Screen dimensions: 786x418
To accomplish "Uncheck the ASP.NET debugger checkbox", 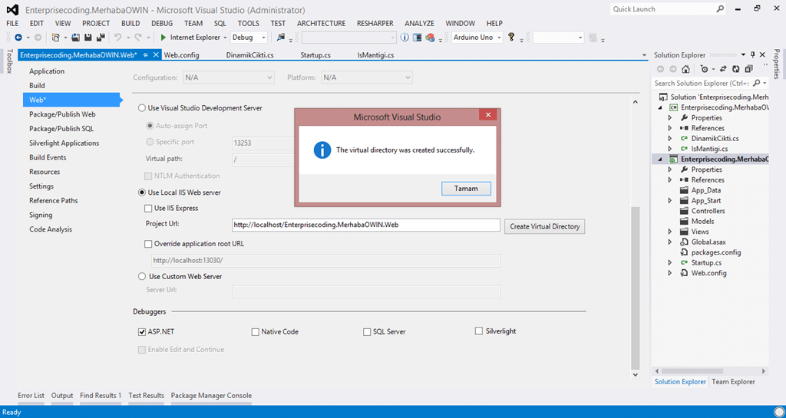I will pos(142,332).
